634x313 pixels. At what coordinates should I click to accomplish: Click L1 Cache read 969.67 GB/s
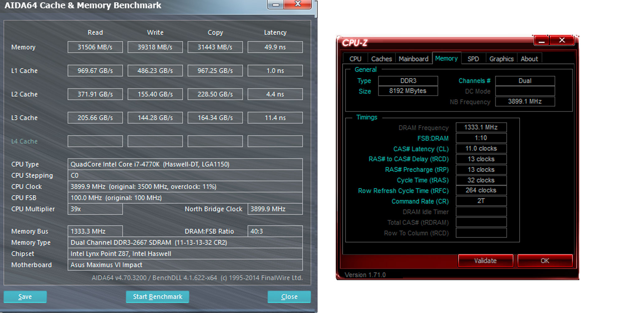[x=95, y=71]
